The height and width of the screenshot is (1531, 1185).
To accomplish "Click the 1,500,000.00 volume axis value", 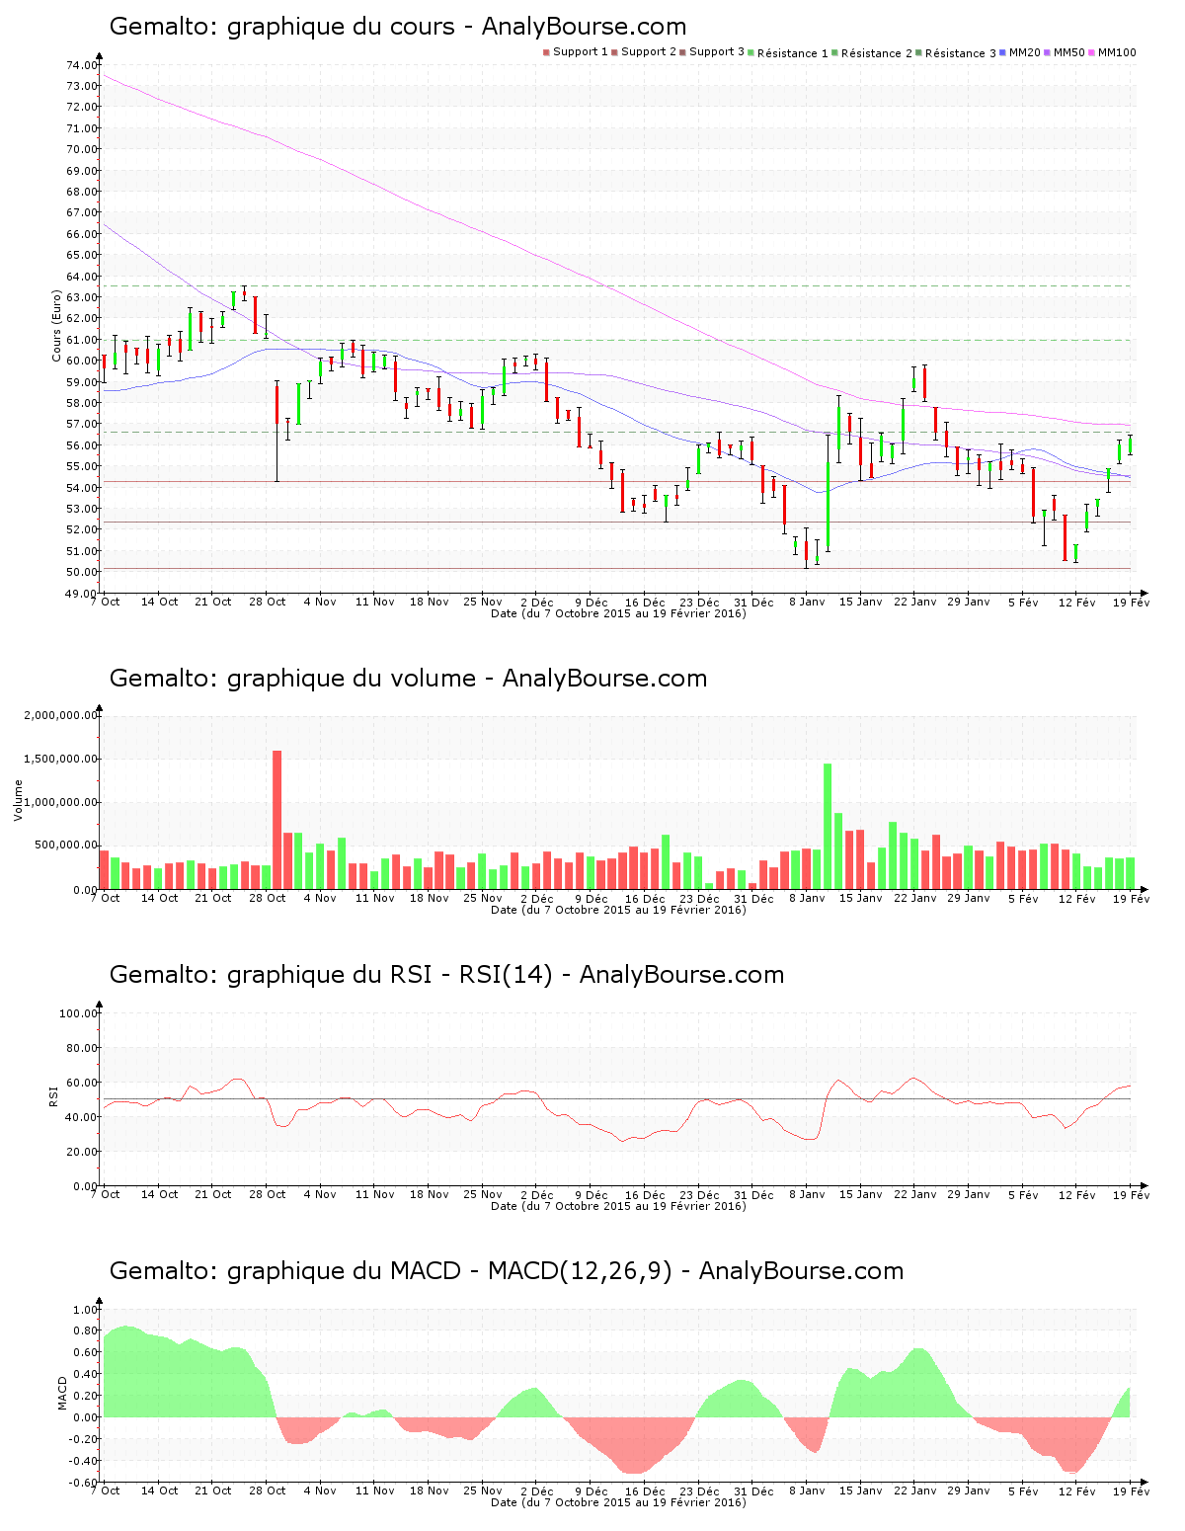I will [x=60, y=759].
